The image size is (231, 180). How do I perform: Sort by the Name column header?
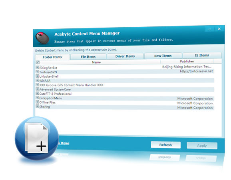tap(96, 62)
